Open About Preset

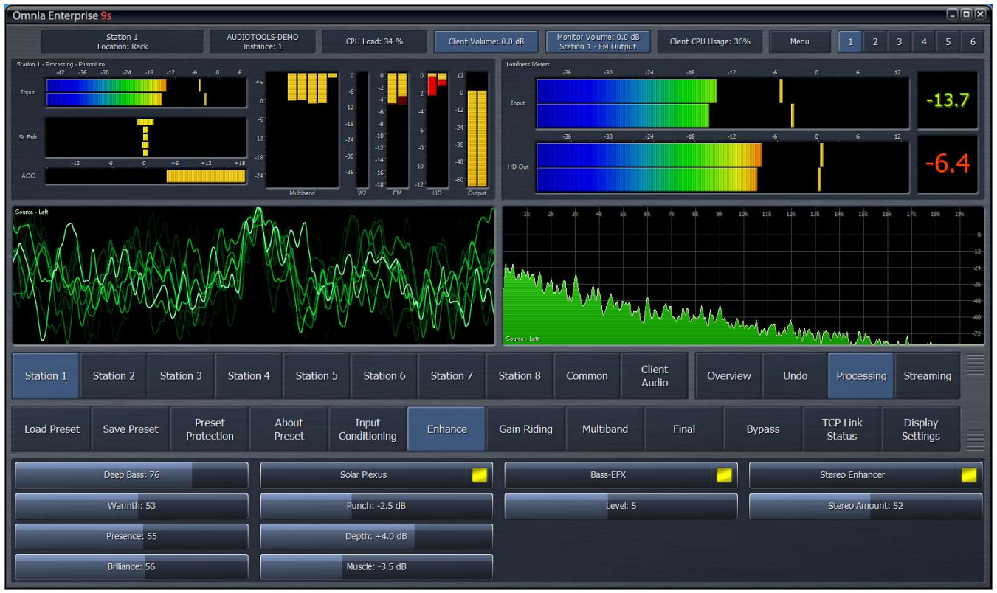pos(288,429)
